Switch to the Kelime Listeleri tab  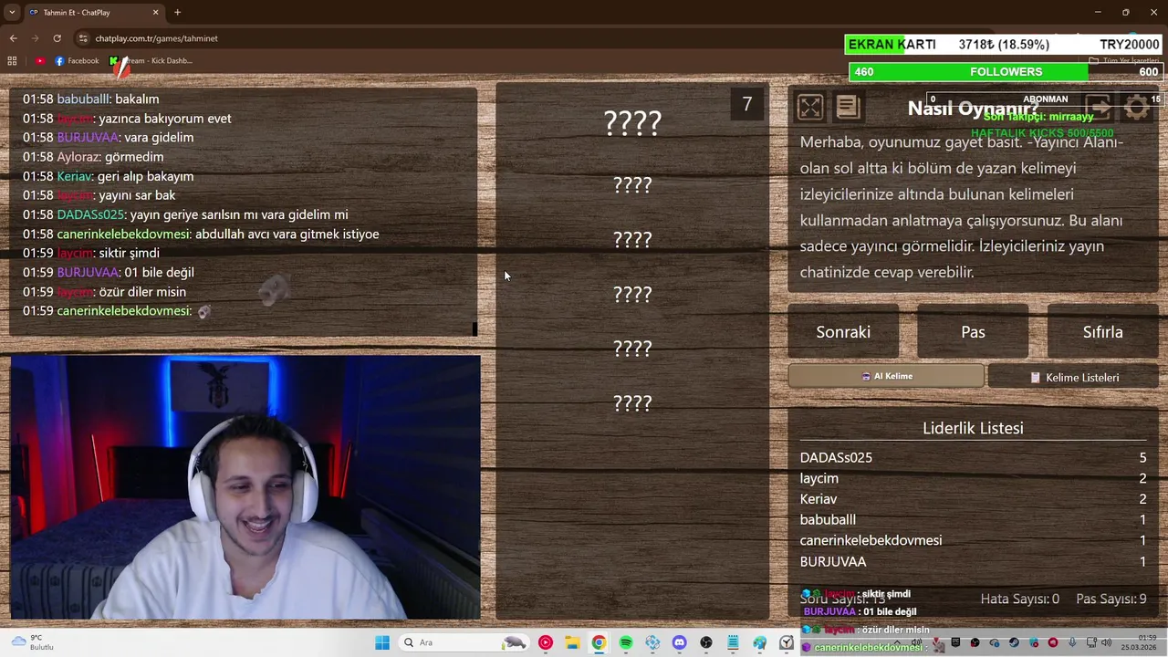point(1073,377)
